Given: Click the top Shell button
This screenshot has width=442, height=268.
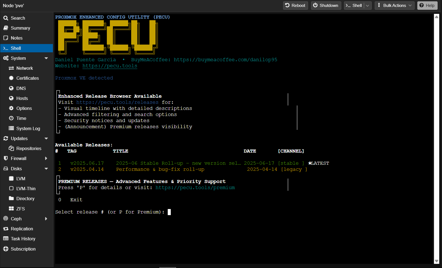Looking at the screenshot, I should tap(354, 6).
